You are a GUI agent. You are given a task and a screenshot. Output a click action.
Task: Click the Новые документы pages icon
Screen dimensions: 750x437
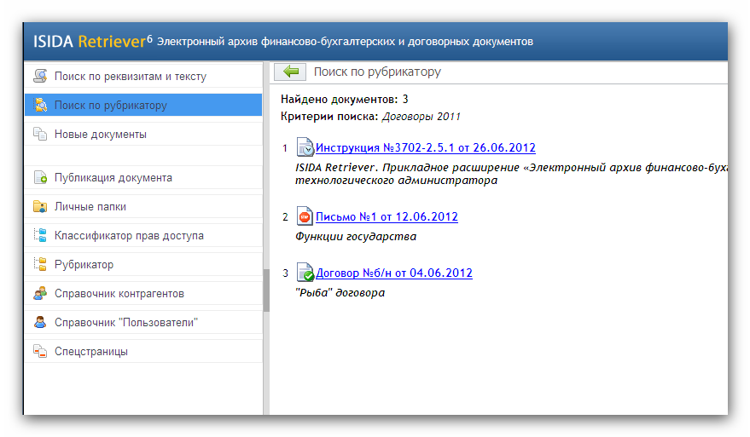click(40, 135)
